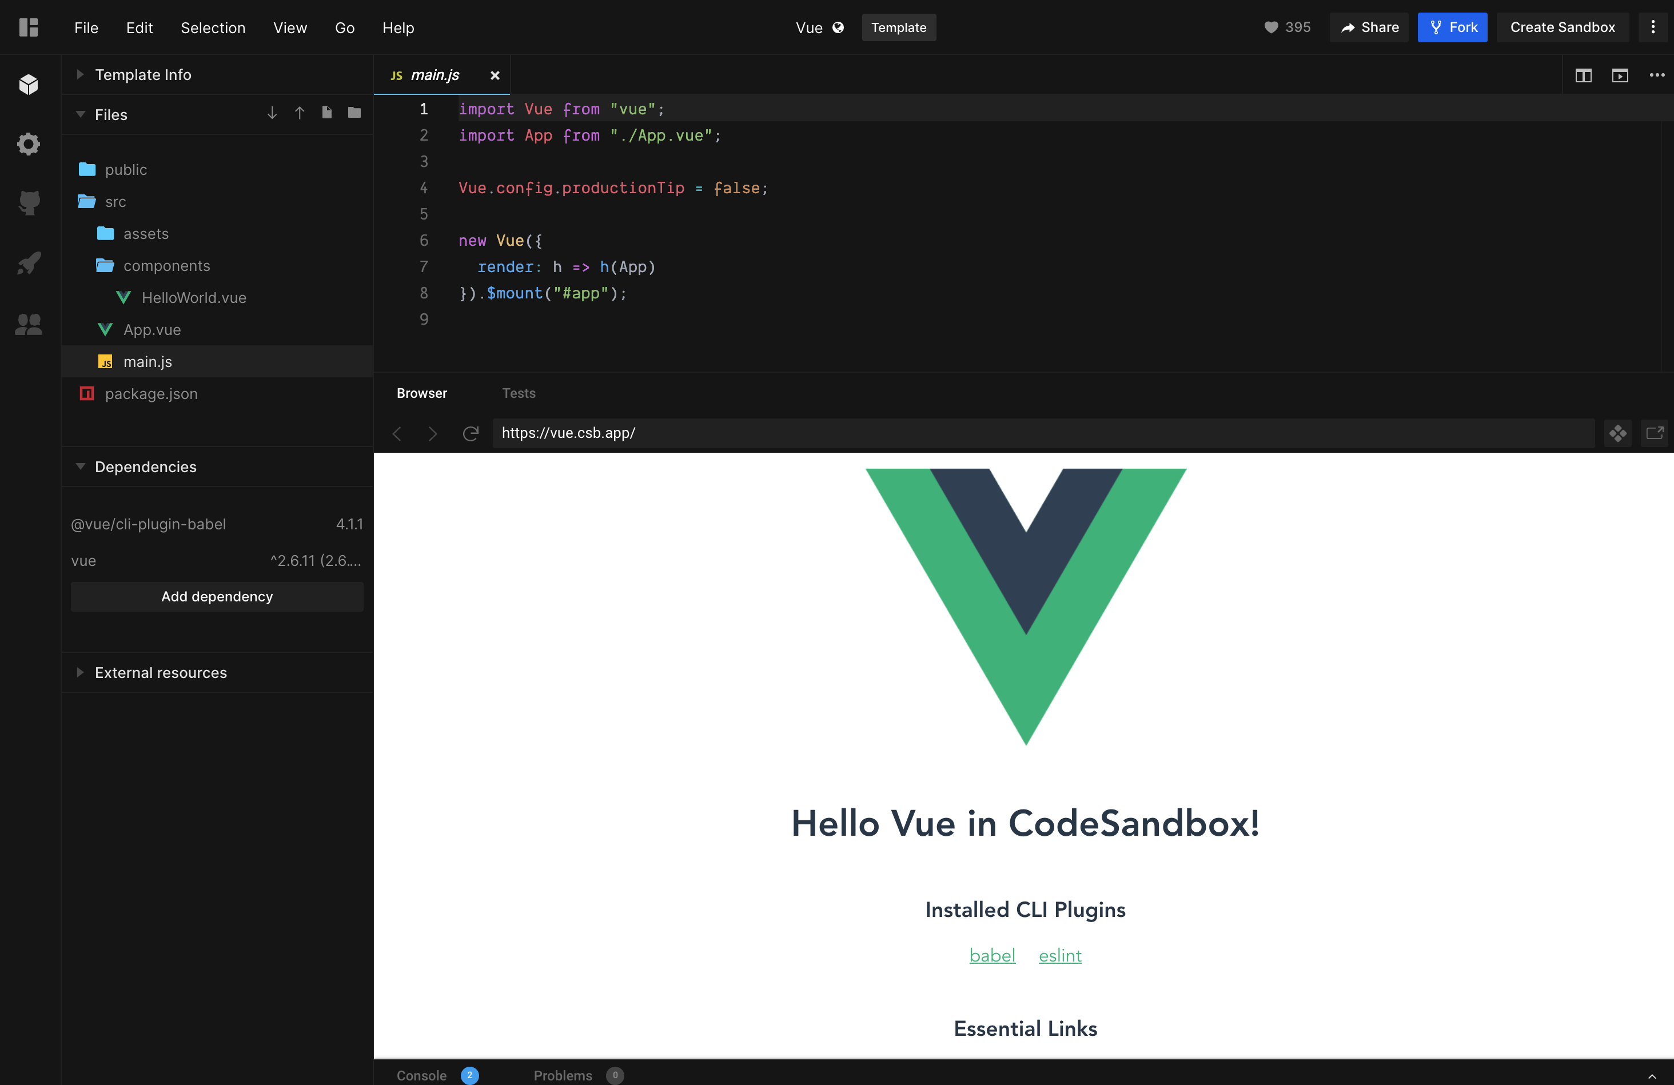The image size is (1674, 1085).
Task: Click the Add dependency button
Action: click(x=217, y=596)
